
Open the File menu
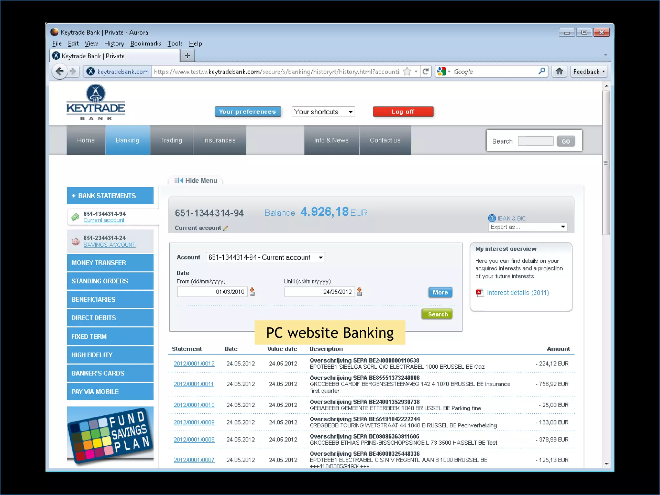pyautogui.click(x=57, y=44)
